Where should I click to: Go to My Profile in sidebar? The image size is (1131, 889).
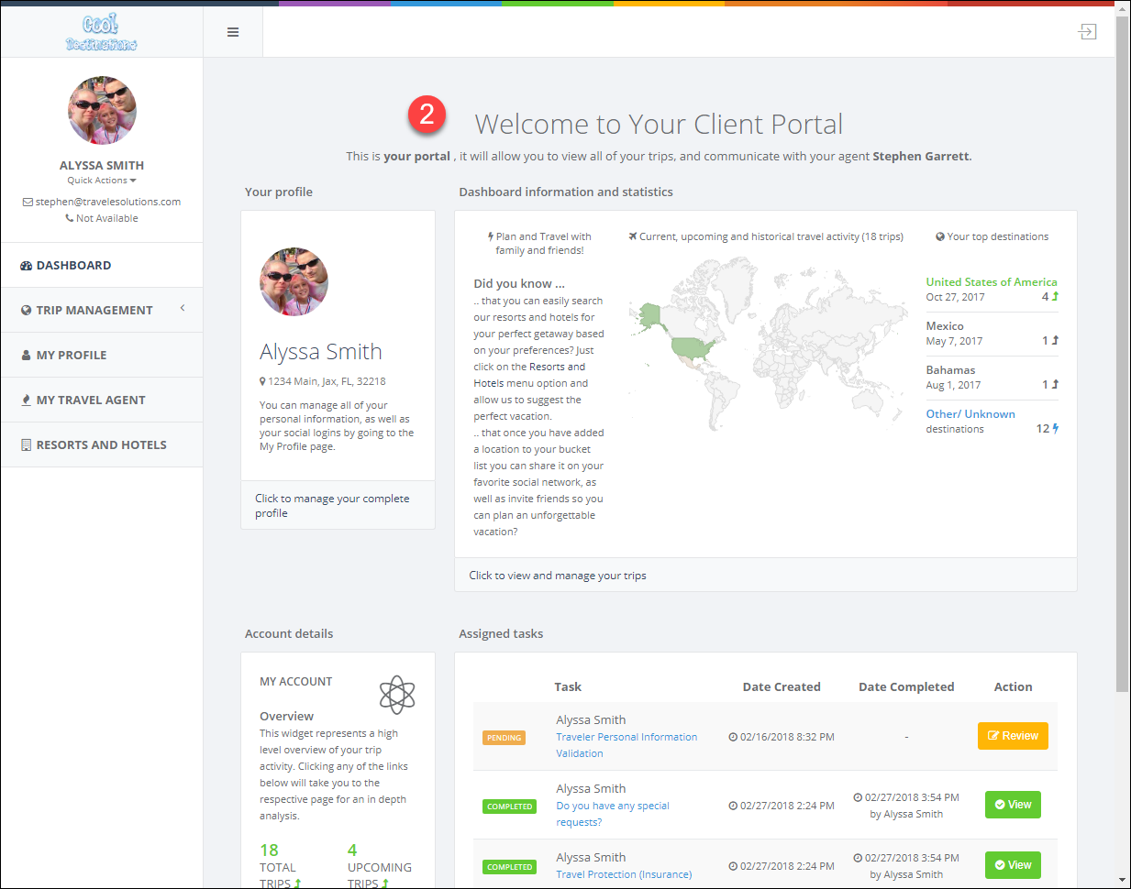click(x=71, y=355)
